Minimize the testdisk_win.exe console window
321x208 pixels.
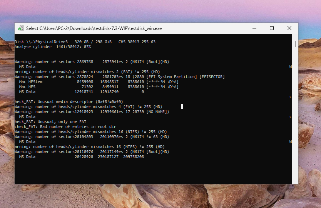tap(254, 28)
